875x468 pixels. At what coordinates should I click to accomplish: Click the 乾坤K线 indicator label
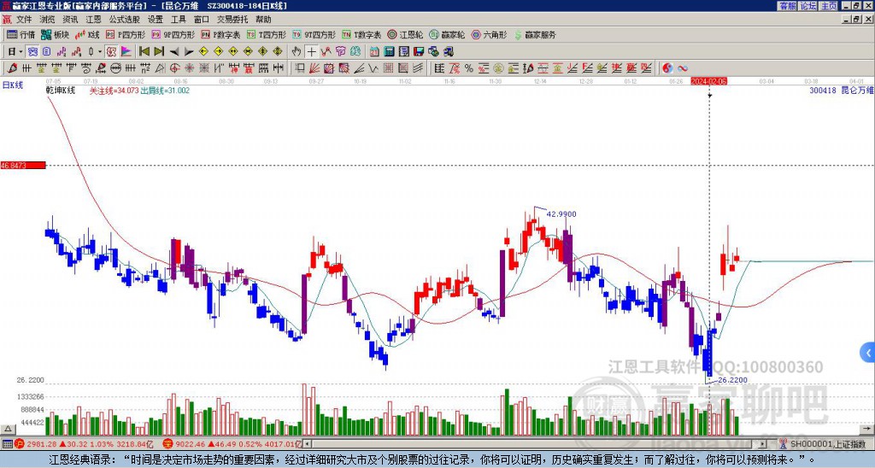(61, 91)
